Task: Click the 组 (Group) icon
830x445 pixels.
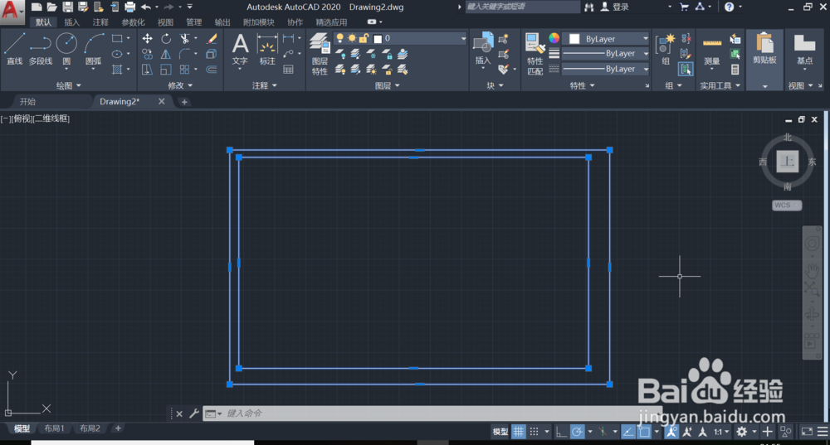Action: 666,49
